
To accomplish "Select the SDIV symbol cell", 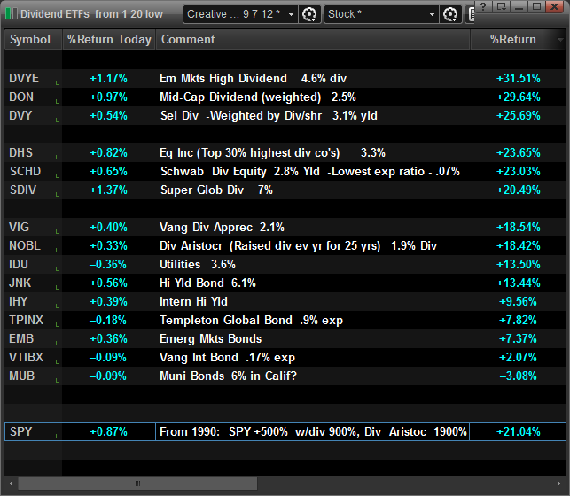I will click(x=33, y=190).
